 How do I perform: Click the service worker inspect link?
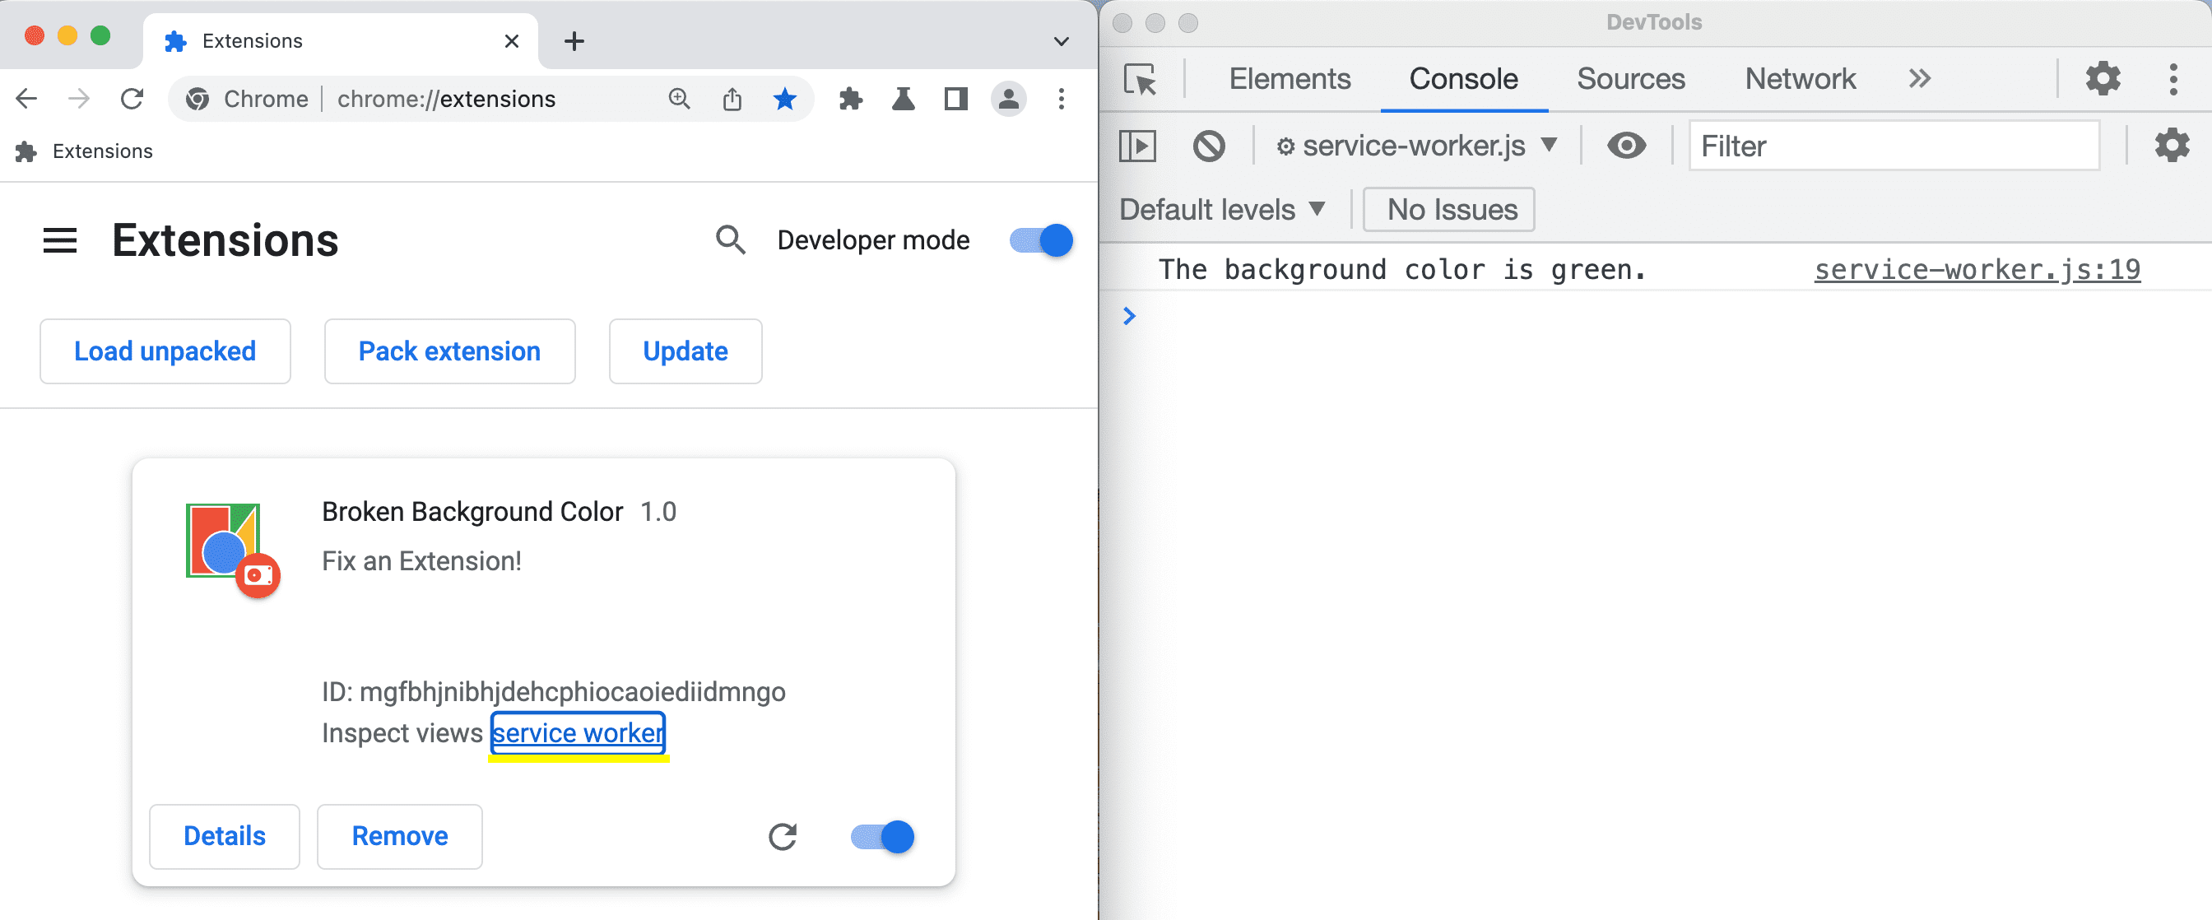(x=577, y=732)
